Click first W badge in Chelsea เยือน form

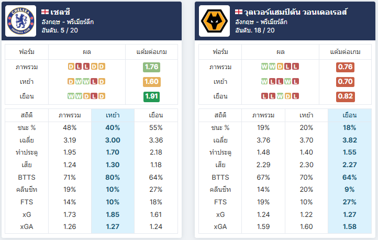pos(71,96)
